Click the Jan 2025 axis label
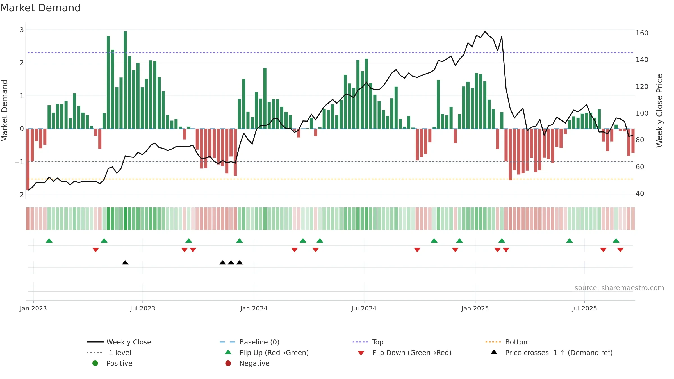 coord(475,308)
